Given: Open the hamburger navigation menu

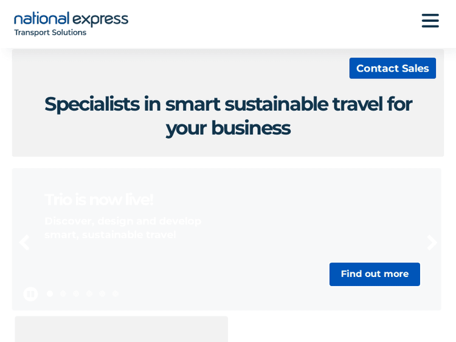Looking at the screenshot, I should 430,21.
